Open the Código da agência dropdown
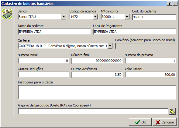The height and width of the screenshot is (128, 179). click(x=95, y=17)
